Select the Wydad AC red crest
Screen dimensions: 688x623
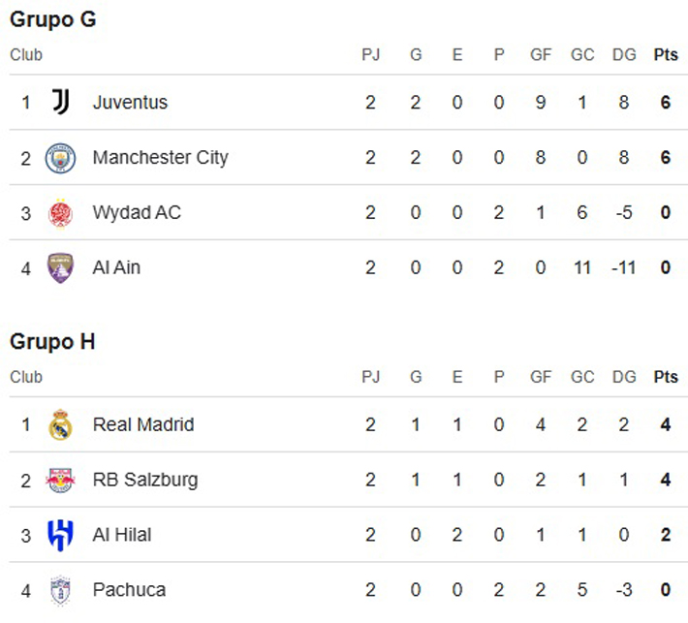click(60, 213)
